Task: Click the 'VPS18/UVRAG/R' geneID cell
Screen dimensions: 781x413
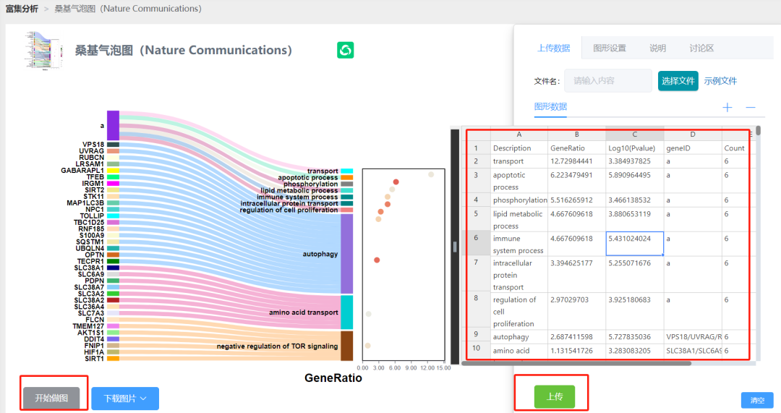Action: click(693, 337)
